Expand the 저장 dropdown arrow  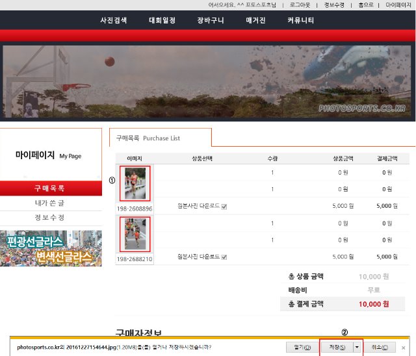tap(357, 347)
